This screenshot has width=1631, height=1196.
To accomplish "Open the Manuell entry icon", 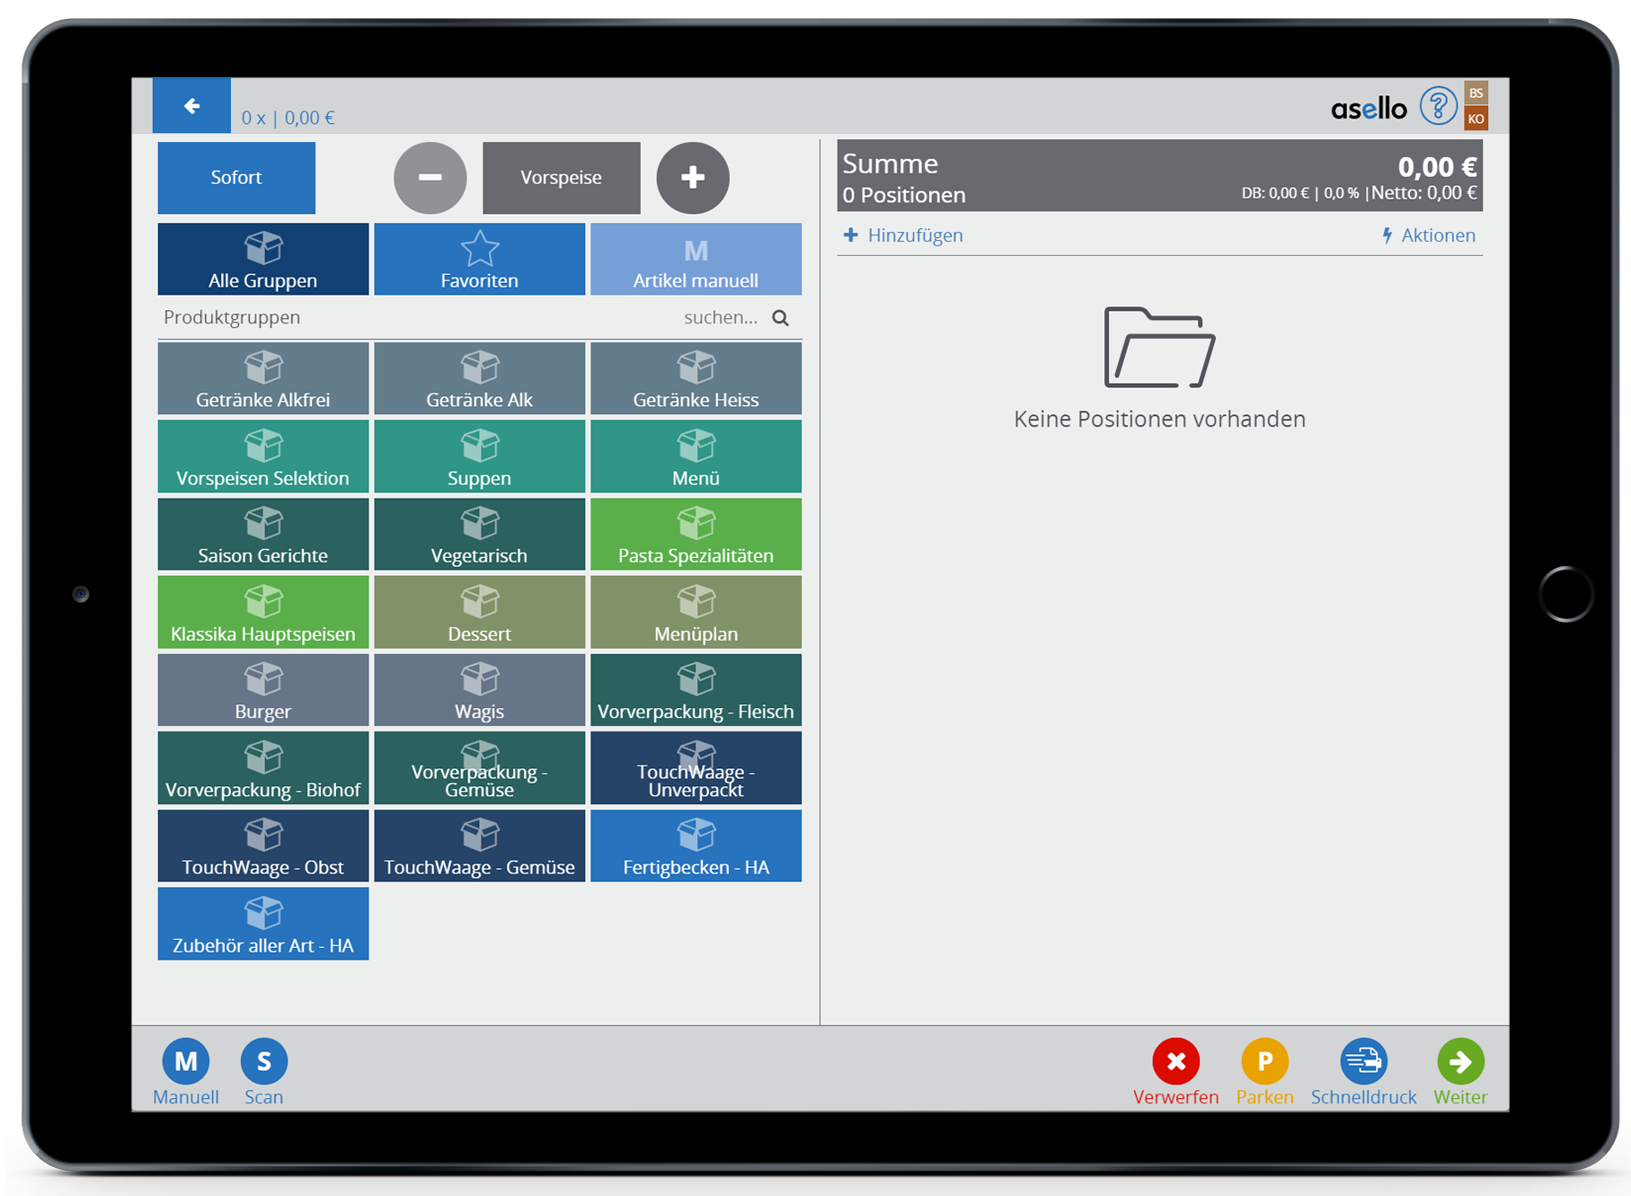I will [x=185, y=1062].
